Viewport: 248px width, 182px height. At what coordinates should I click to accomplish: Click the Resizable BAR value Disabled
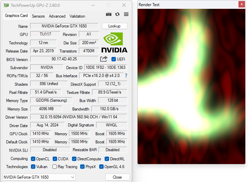pyautogui.click(x=112, y=150)
